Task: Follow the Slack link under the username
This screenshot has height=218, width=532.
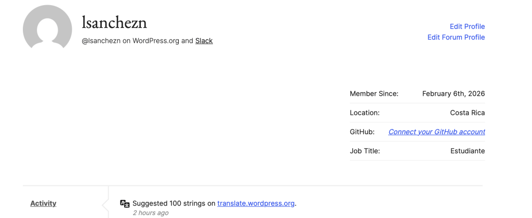Action: 204,41
